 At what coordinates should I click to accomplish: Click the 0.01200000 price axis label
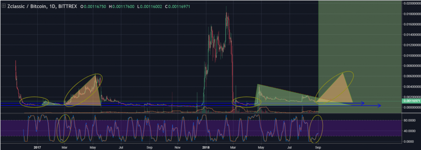(x=412, y=45)
